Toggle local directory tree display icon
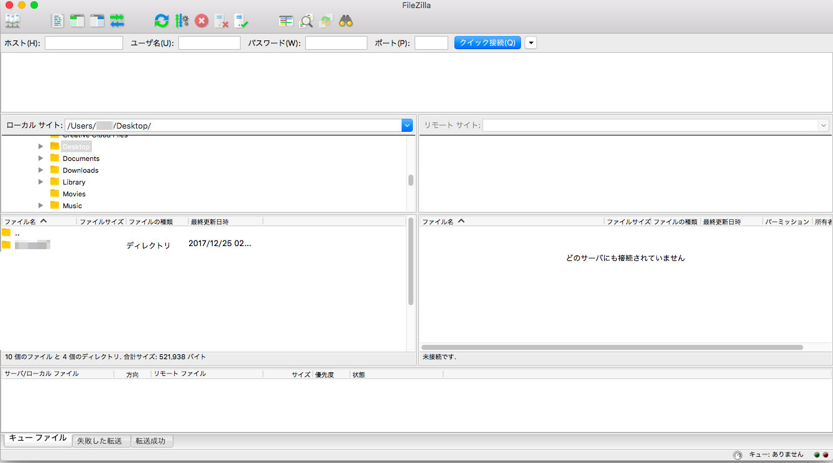This screenshot has width=833, height=463. [x=77, y=21]
